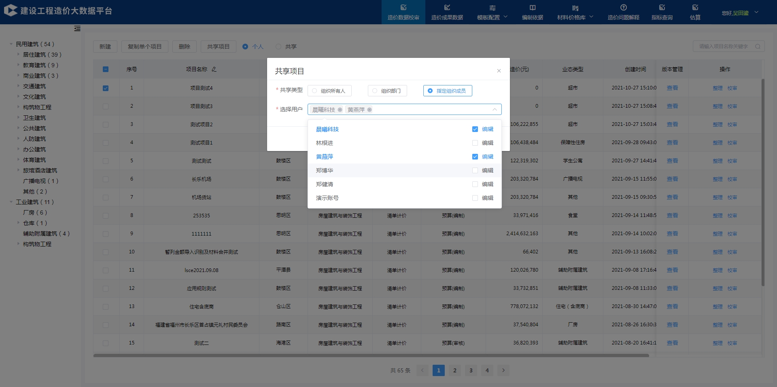Open the 模板配置 dropdown arrow
Image resolution: width=777 pixels, height=387 pixels.
[x=505, y=17]
